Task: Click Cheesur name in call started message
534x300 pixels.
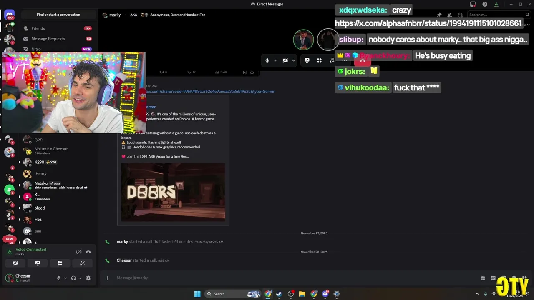Action: coord(124,260)
